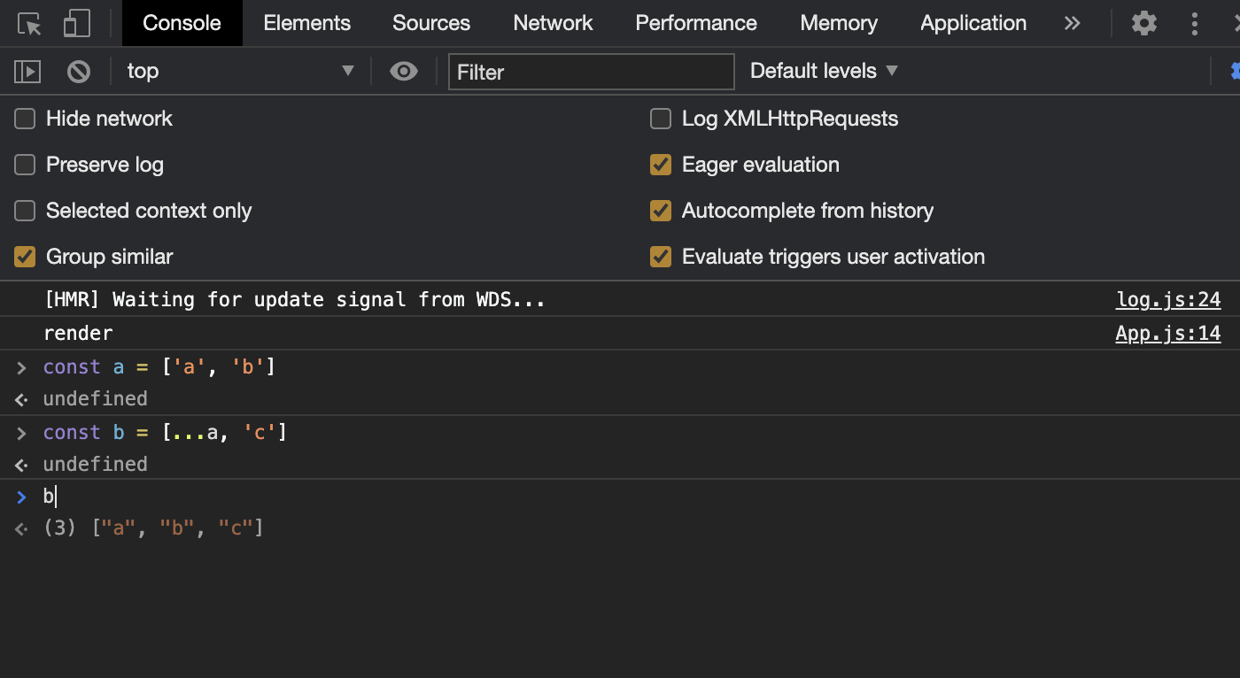Enable Selected context only checkbox

click(x=25, y=211)
